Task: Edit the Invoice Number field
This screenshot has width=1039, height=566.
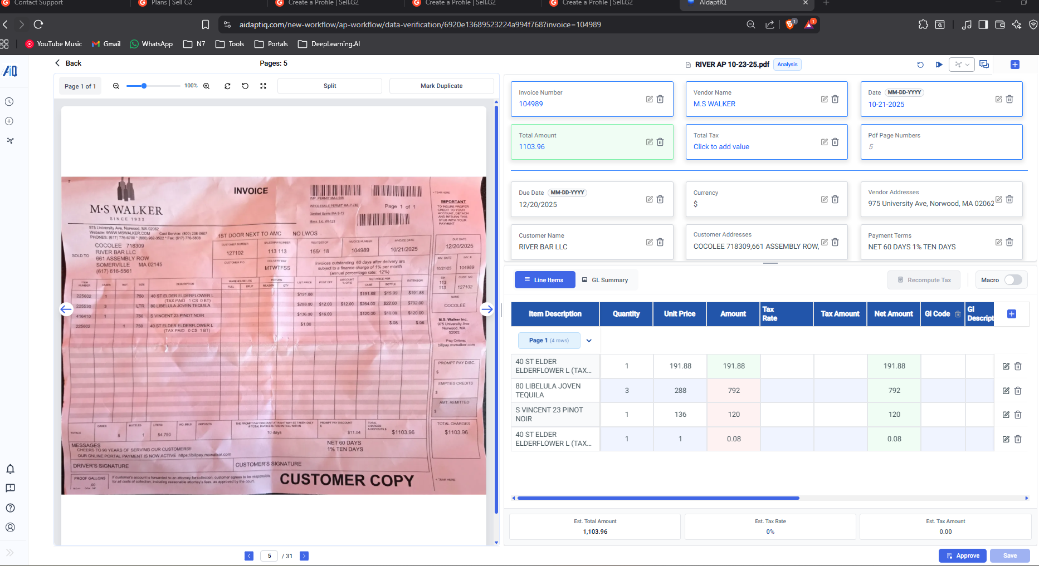Action: tap(649, 99)
